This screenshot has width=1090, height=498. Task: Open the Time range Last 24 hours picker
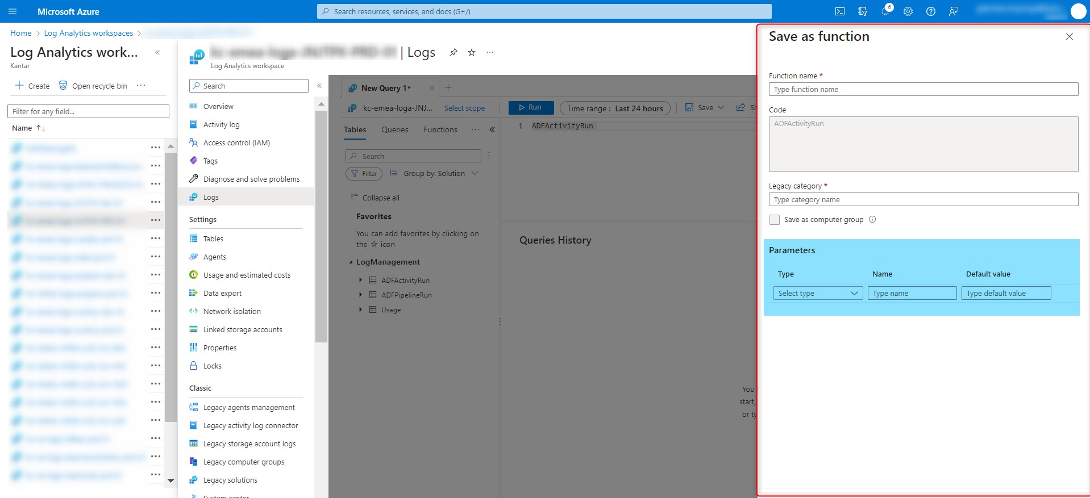point(615,108)
